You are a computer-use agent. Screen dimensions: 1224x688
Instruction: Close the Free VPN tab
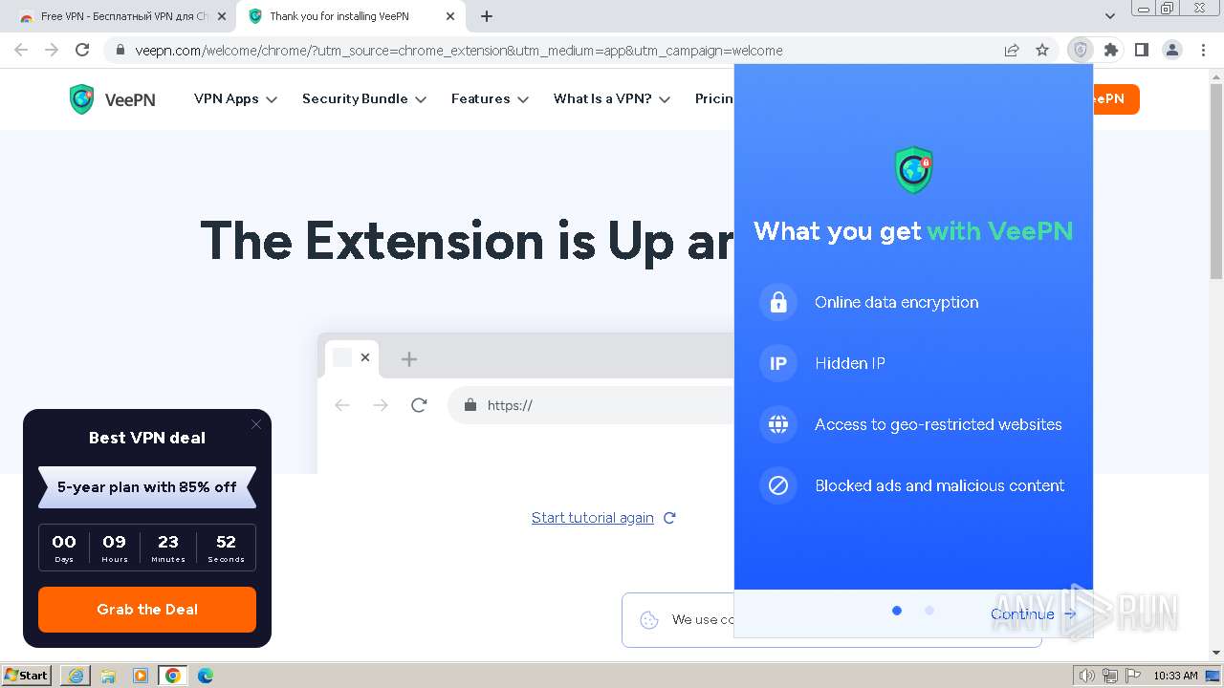pyautogui.click(x=221, y=16)
